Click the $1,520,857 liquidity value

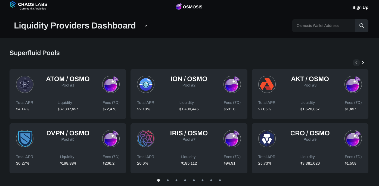click(x=310, y=109)
